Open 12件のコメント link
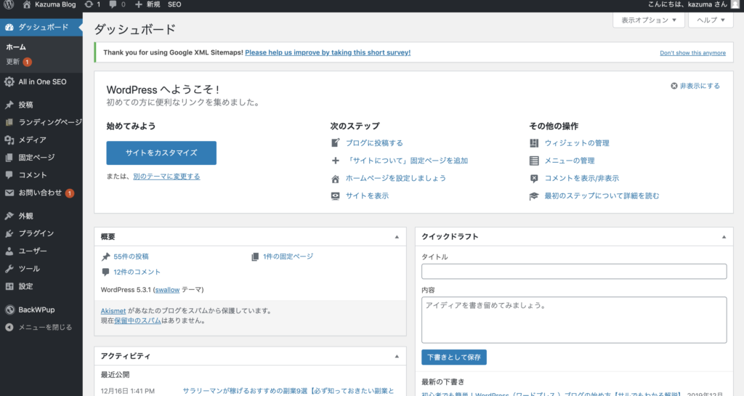This screenshot has height=396, width=744. click(x=137, y=272)
